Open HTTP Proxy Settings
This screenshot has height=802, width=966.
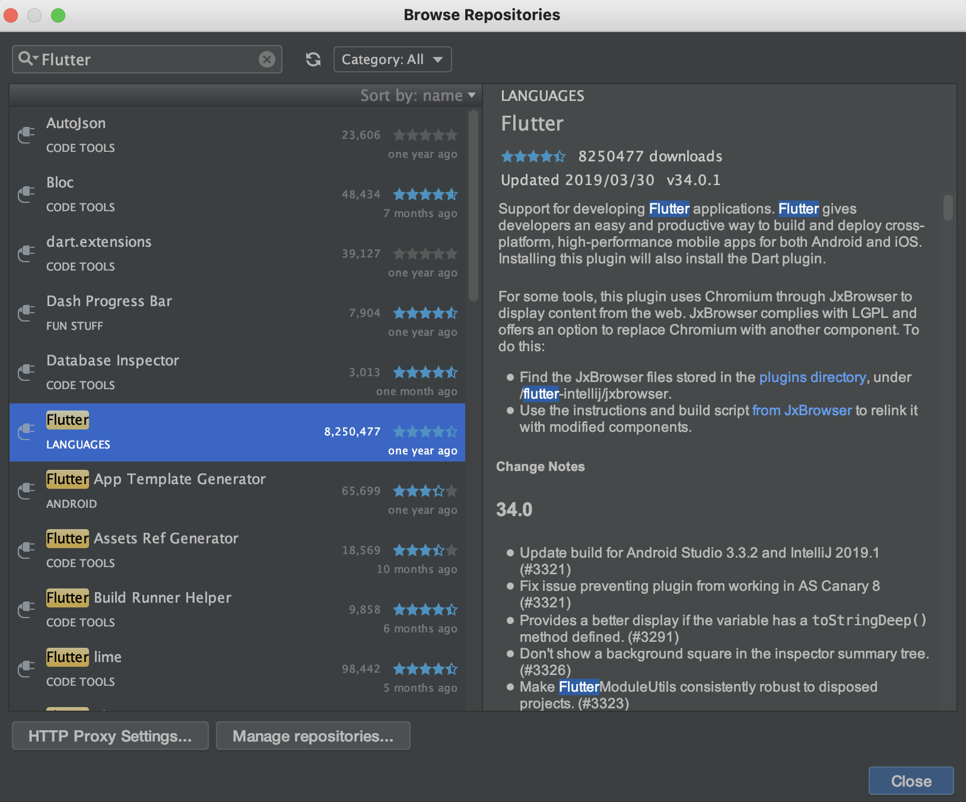click(110, 736)
